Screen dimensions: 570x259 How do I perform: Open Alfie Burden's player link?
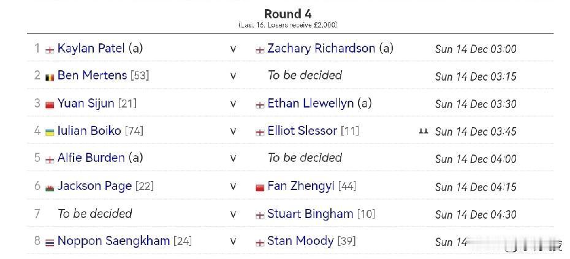click(x=91, y=158)
